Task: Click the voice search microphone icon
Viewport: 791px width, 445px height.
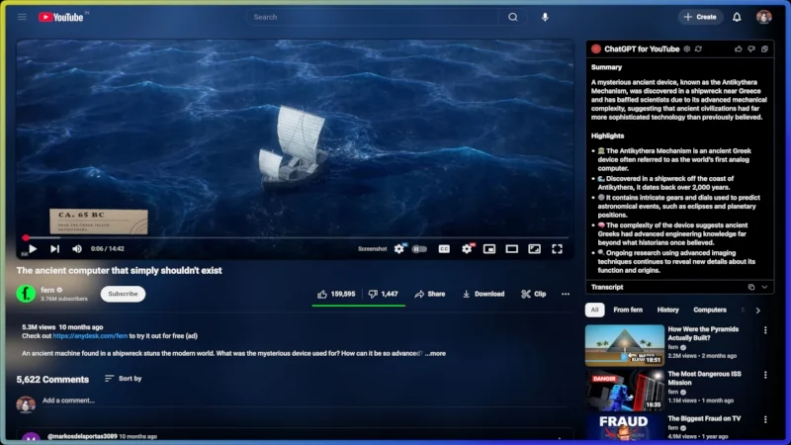Action: pos(545,17)
